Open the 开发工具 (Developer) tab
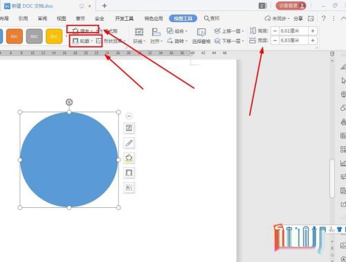The width and height of the screenshot is (346, 262). click(125, 19)
